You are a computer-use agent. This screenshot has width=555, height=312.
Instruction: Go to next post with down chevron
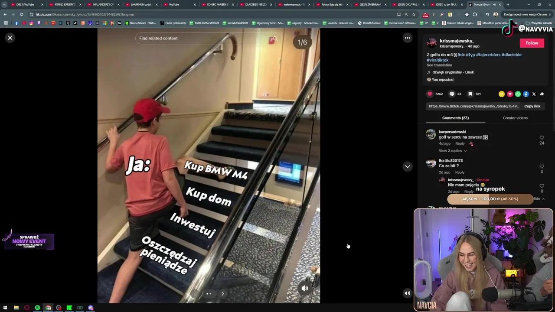click(x=407, y=166)
